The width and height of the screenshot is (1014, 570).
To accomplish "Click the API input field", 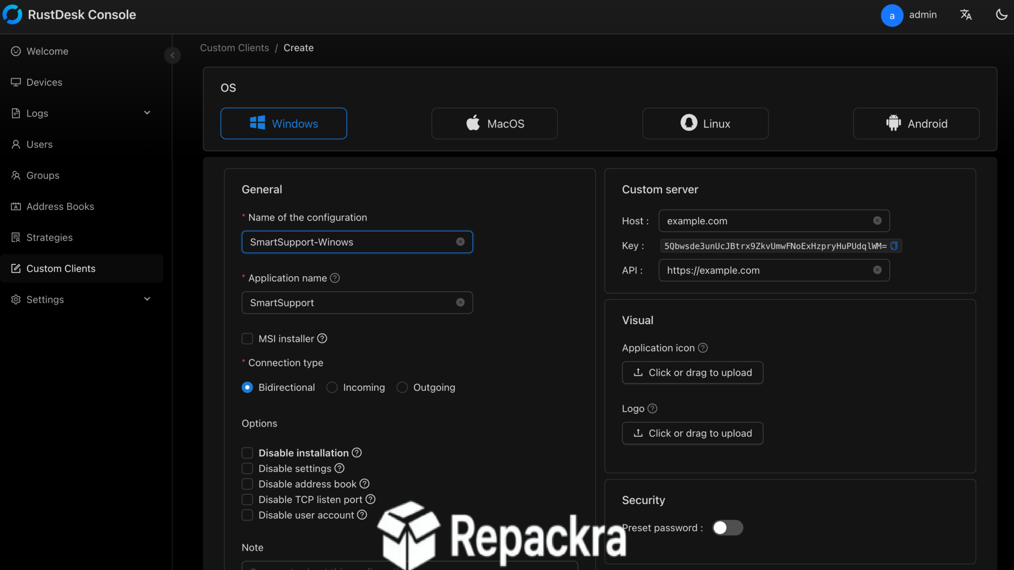I will pyautogui.click(x=774, y=270).
